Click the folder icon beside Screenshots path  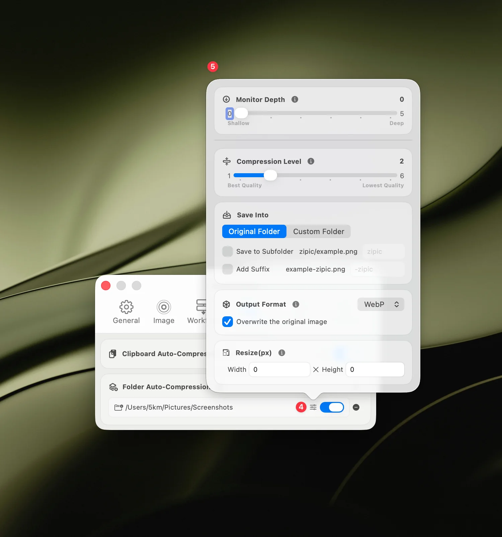(118, 407)
